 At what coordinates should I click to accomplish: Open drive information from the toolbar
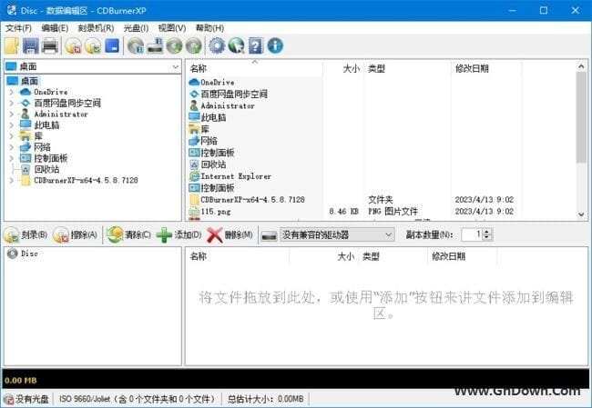155,45
